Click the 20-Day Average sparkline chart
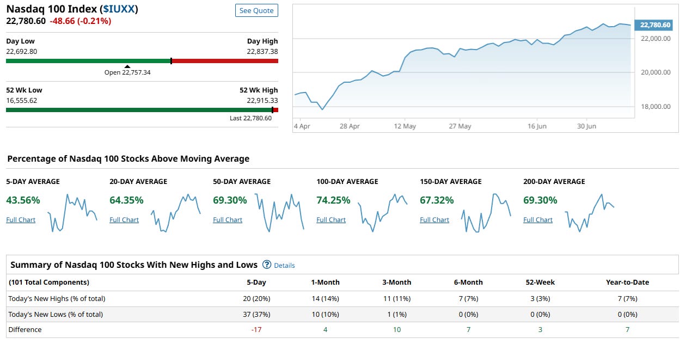 (176, 212)
